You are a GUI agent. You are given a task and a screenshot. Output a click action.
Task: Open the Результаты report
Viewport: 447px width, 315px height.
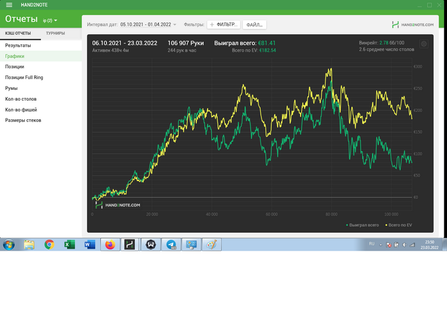click(41, 45)
